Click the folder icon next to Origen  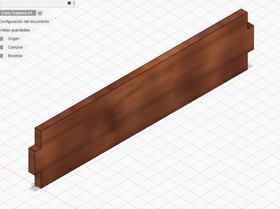click(x=2, y=39)
